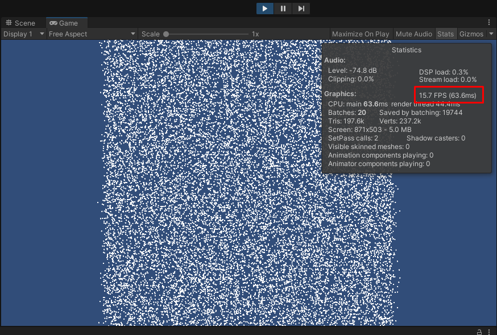Screen dimensions: 497x335
Task: Enable Maximize On Play
Action: (x=361, y=34)
